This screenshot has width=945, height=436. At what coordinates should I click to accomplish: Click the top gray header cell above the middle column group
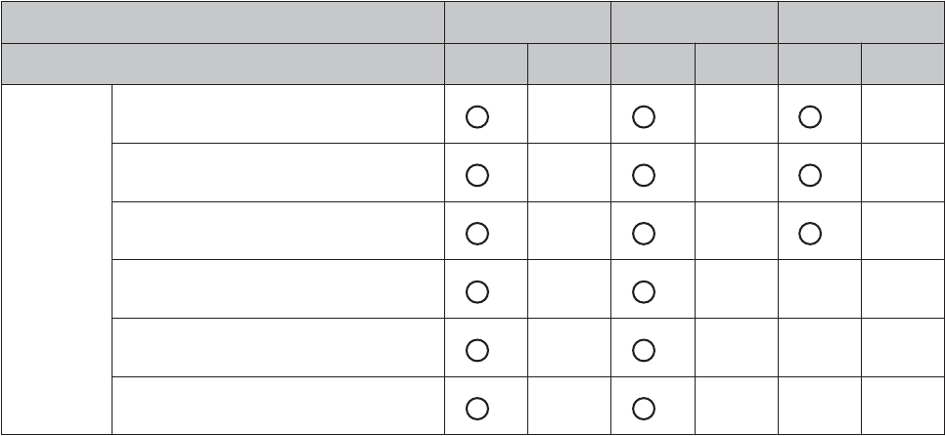[x=694, y=21]
